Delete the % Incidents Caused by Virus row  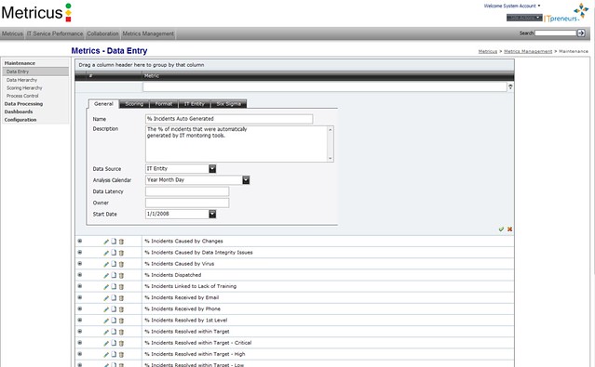[x=121, y=265]
